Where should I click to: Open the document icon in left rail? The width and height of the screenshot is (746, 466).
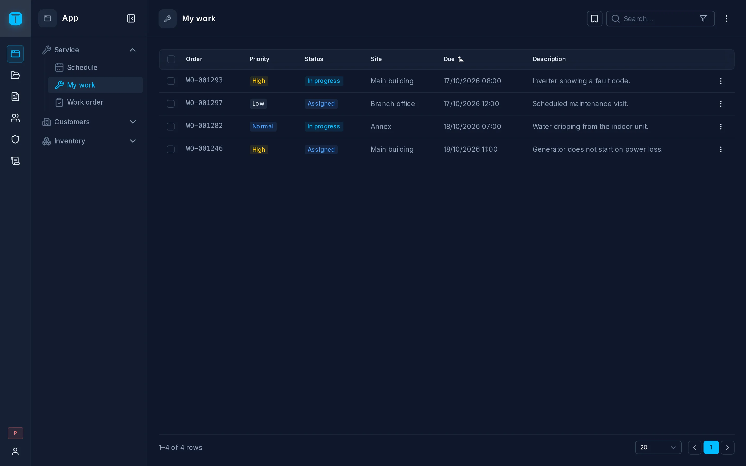pos(16,97)
